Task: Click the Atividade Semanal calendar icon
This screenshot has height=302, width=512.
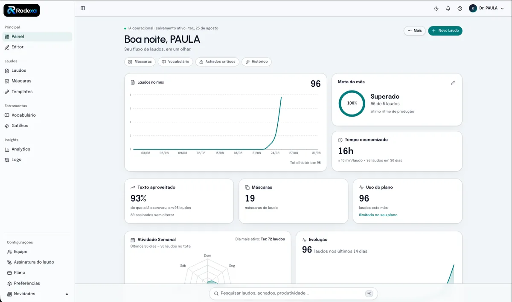Action: (133, 240)
